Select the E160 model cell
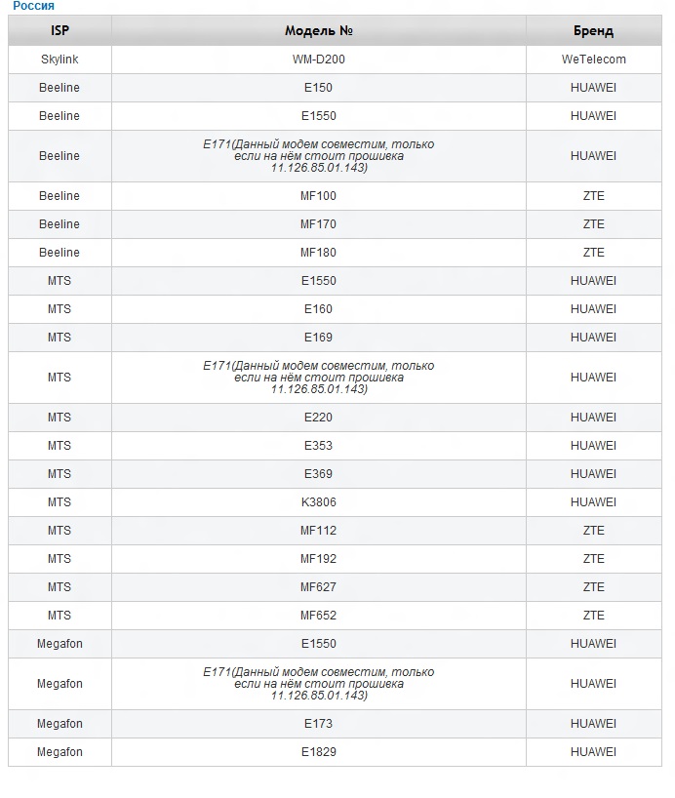 [x=318, y=309]
